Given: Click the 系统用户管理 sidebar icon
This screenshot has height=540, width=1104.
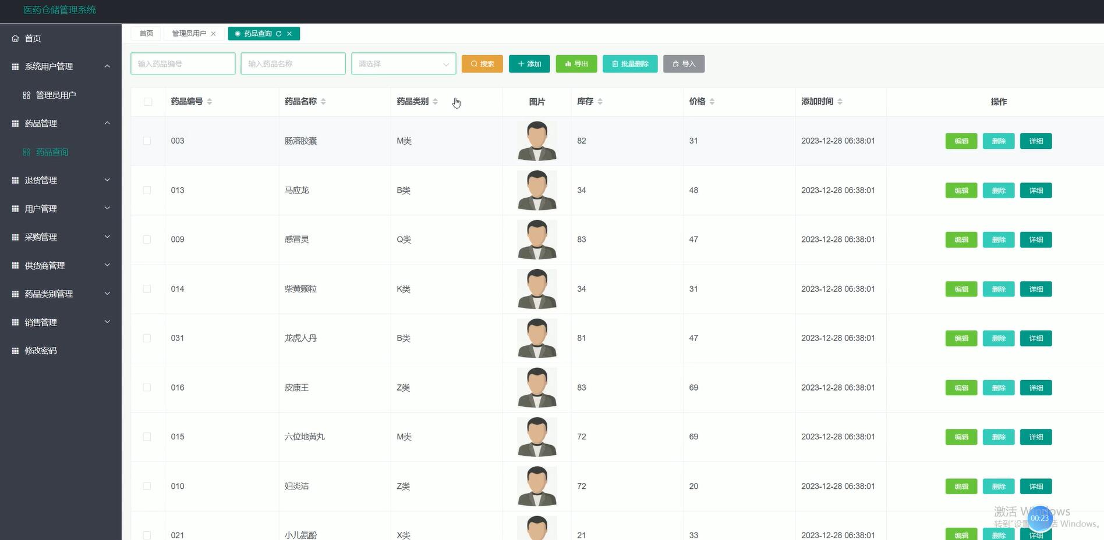Looking at the screenshot, I should pos(15,66).
